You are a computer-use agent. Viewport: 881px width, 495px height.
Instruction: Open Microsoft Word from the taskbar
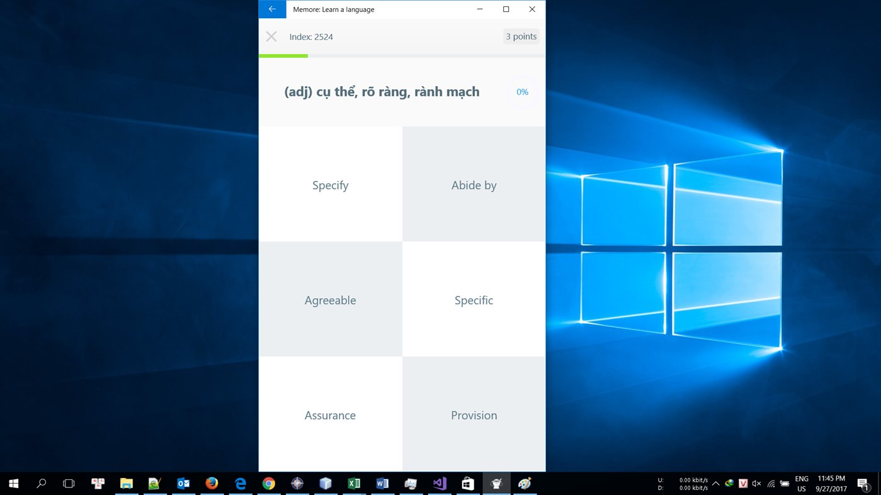tap(382, 484)
